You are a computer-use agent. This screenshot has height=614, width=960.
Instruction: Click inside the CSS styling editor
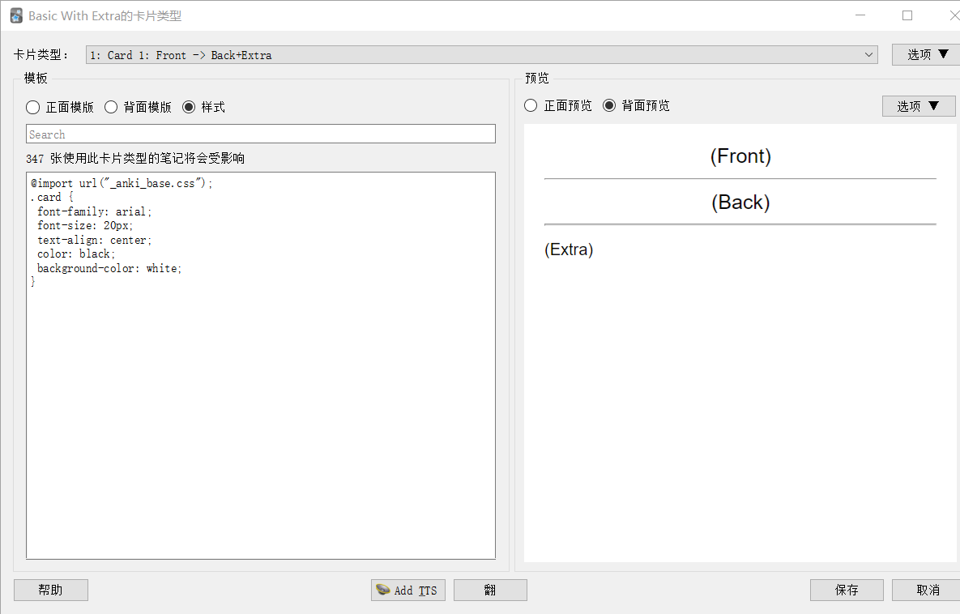click(260, 365)
